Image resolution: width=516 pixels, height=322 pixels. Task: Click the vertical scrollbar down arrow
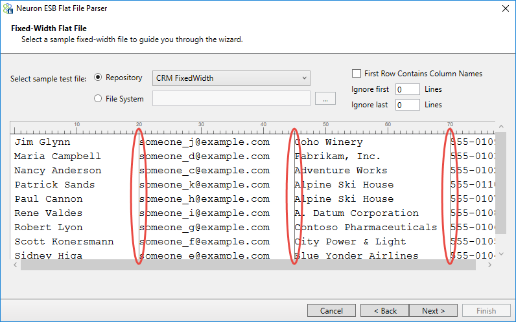tap(501, 253)
